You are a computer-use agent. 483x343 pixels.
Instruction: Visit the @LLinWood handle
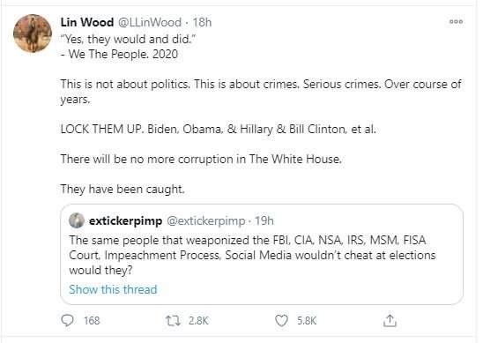click(x=150, y=22)
